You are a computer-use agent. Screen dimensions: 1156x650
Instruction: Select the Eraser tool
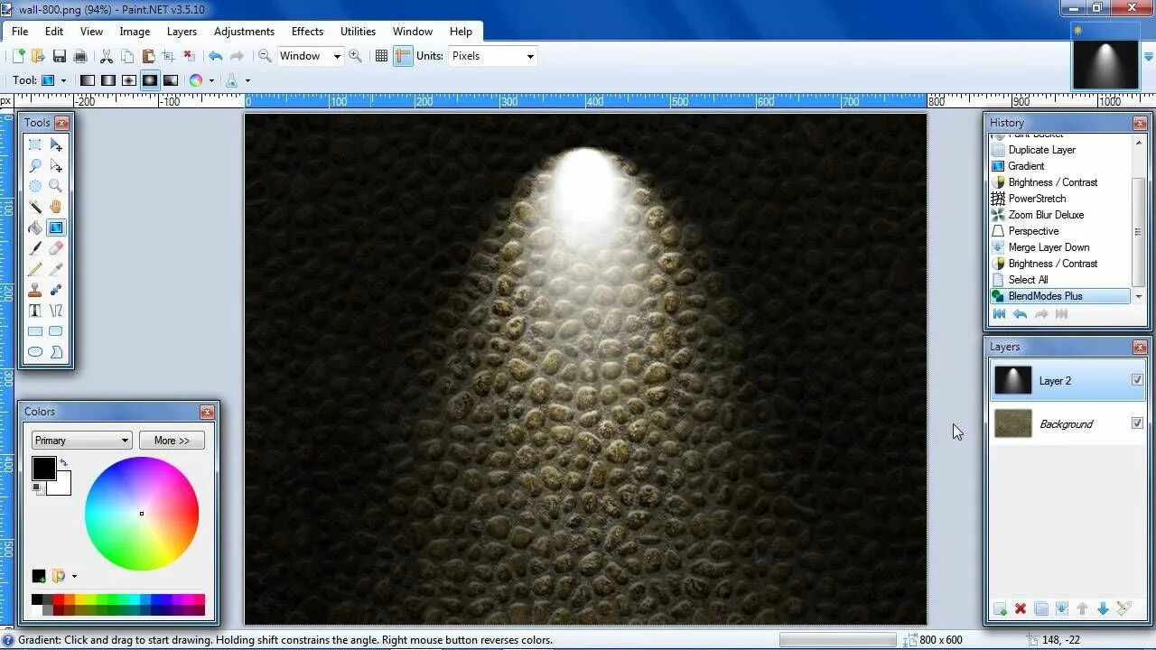[56, 248]
